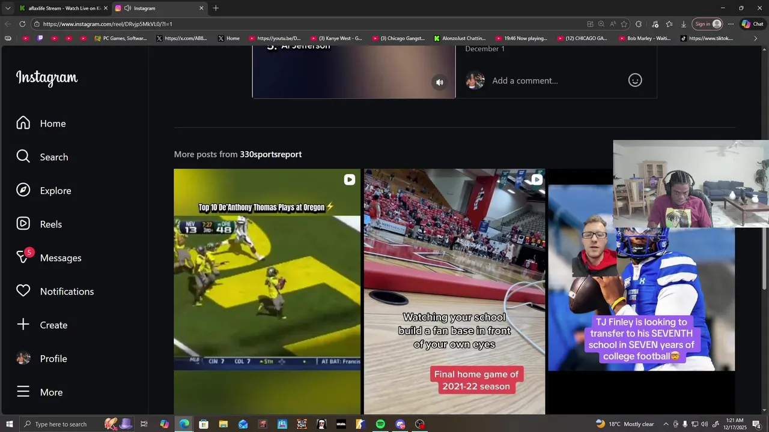
Task: Open Instagram Home from sidebar
Action: pos(41,123)
